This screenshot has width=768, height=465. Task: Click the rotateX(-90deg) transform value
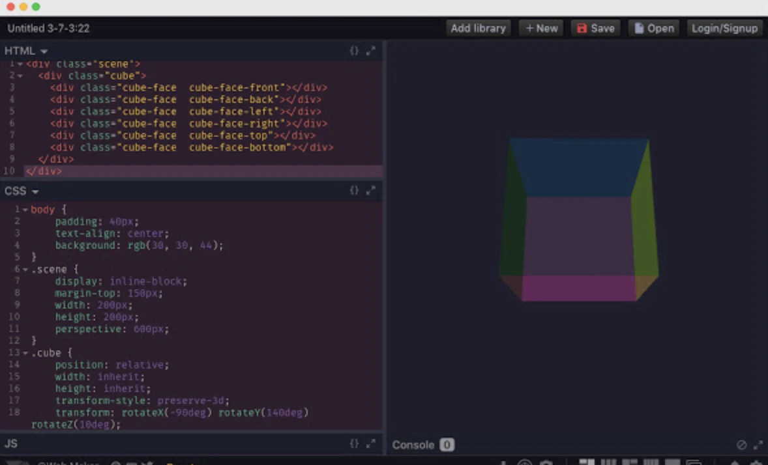[x=167, y=413]
